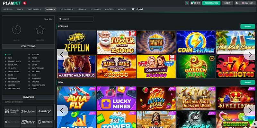The height and width of the screenshot is (128, 257).
Task: Open the 40 Wild Crown game thumbnail
Action: point(236,98)
